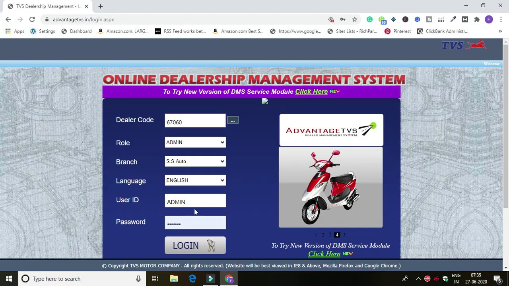Image resolution: width=509 pixels, height=286 pixels.
Task: Click the taskbar microphone icon
Action: (x=138, y=279)
